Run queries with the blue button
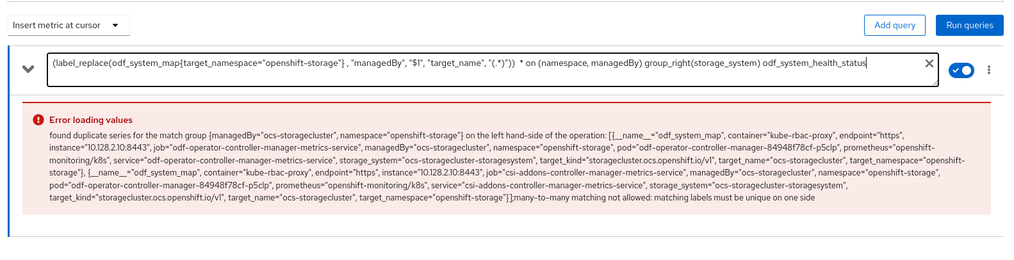Viewport: 1014px width, 260px height. pyautogui.click(x=970, y=26)
